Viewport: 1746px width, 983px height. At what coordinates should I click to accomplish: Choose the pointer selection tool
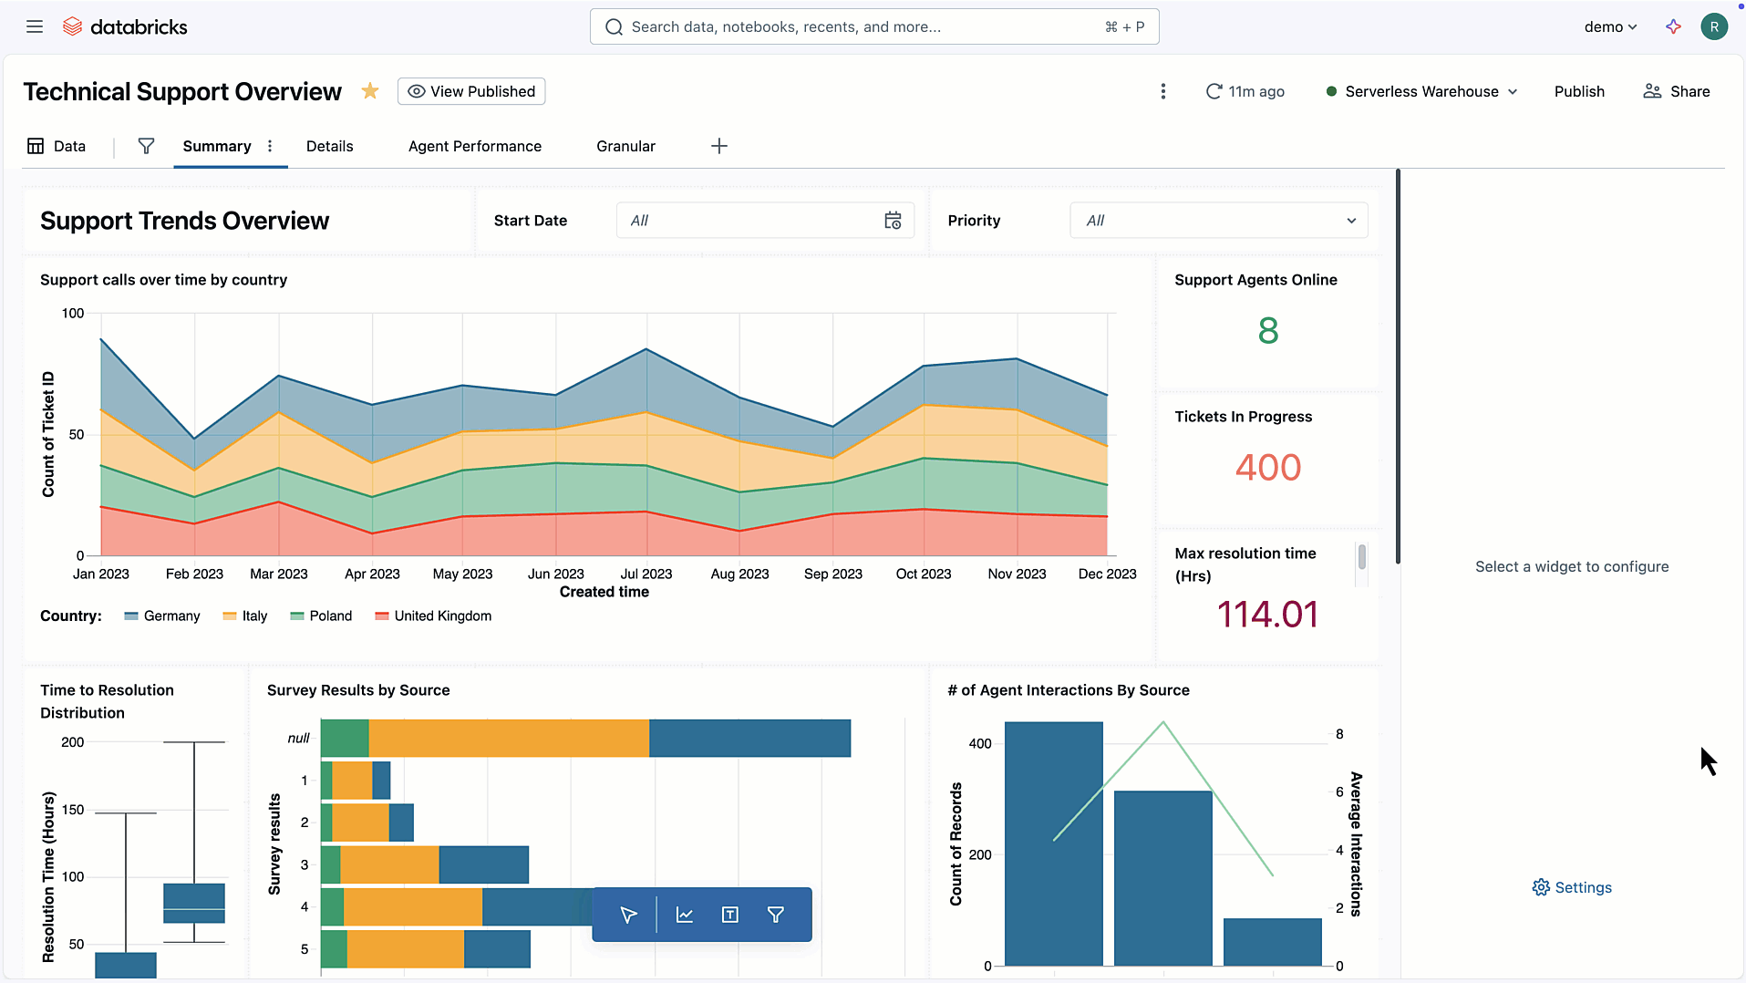tap(628, 915)
